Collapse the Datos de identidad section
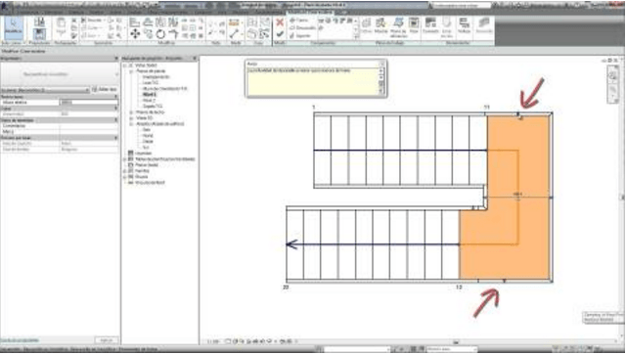Viewport: 626px width, 354px height. (x=116, y=120)
